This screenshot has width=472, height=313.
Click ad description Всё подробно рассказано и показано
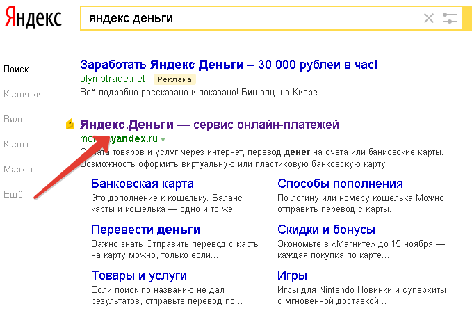199,93
